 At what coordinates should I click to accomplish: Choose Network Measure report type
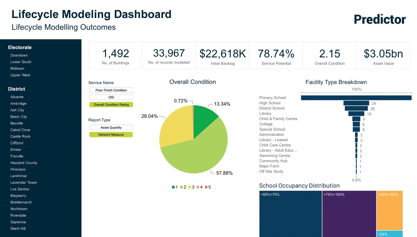[111, 135]
